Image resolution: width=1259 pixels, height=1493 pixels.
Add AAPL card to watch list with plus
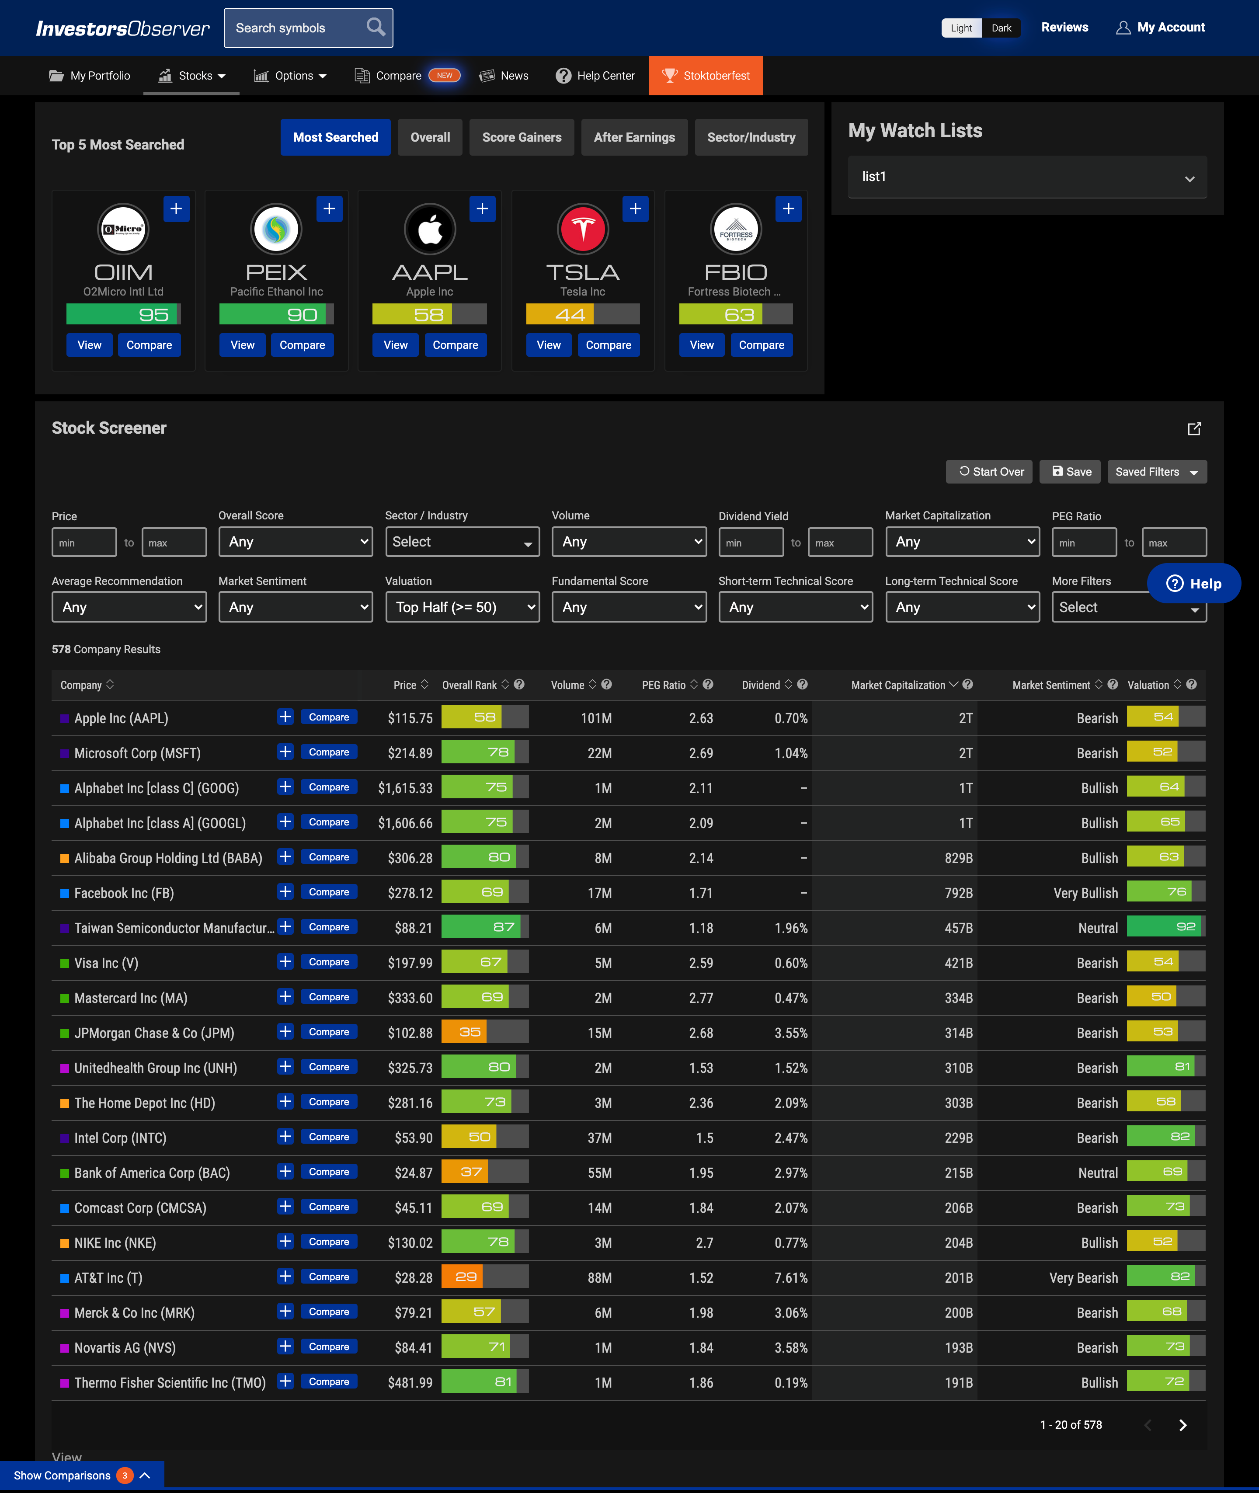tap(483, 209)
